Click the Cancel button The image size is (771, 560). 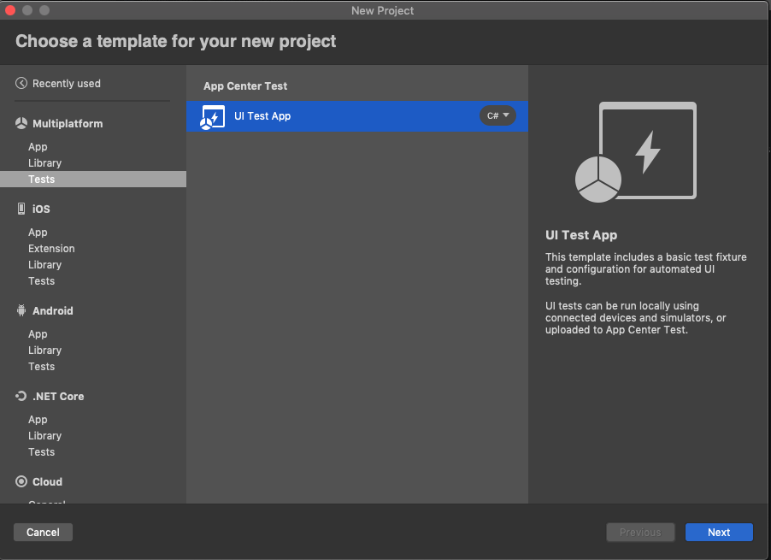coord(43,532)
